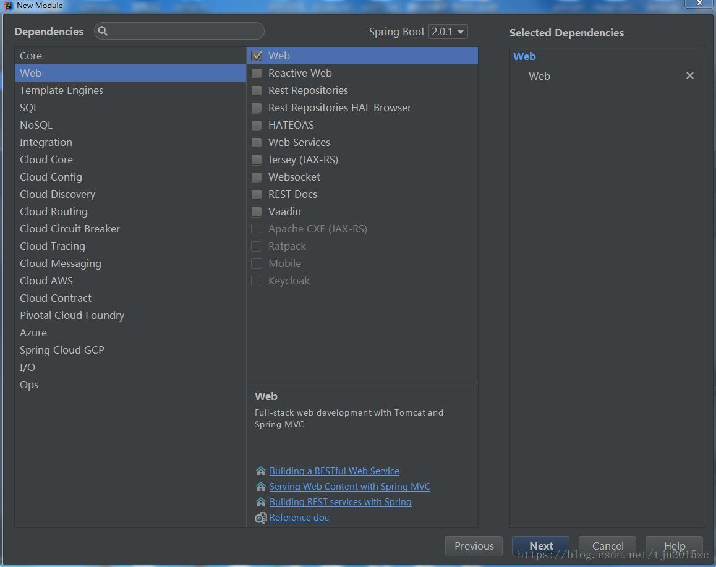Open the Spring Boot version dropdown
The height and width of the screenshot is (567, 716).
coord(448,32)
